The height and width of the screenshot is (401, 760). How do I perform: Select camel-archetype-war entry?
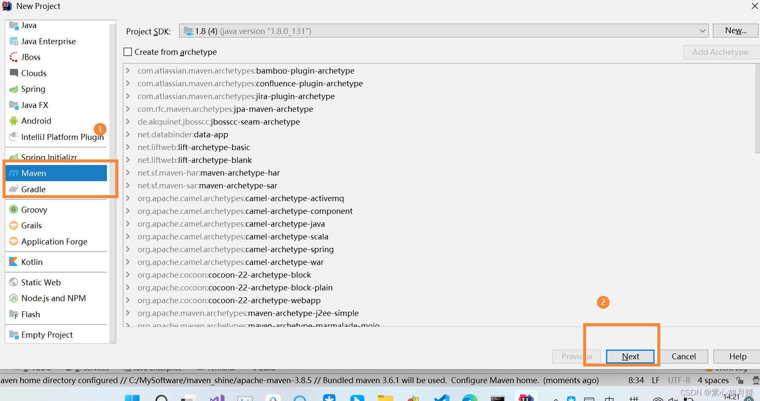[230, 262]
